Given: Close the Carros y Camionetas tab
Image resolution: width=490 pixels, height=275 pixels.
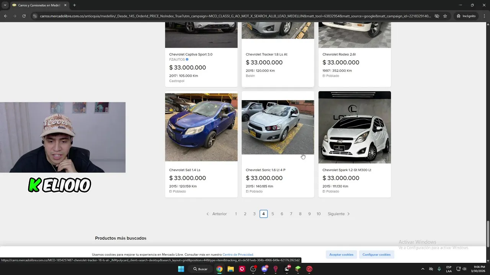Looking at the screenshot, I should tap(65, 5).
